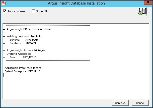
Task: Click the Default Enterprise DEFAULT line
Action: (x=22, y=72)
